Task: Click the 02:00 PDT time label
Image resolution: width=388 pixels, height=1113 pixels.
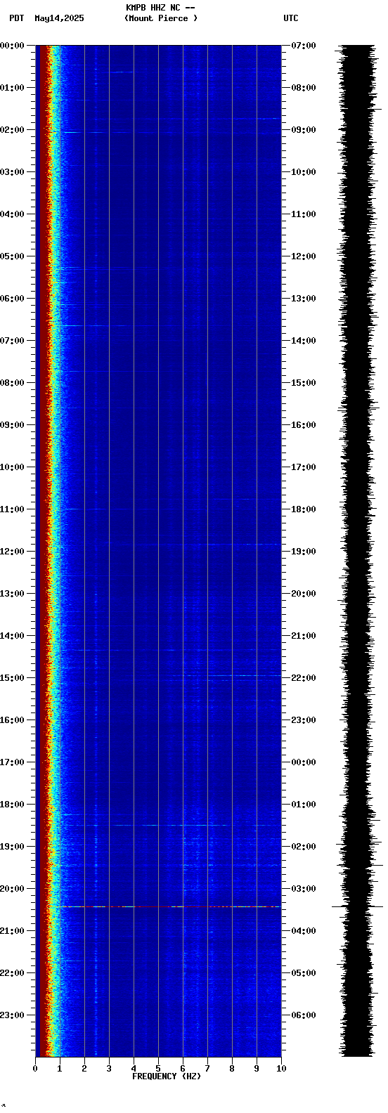Action: click(x=12, y=130)
